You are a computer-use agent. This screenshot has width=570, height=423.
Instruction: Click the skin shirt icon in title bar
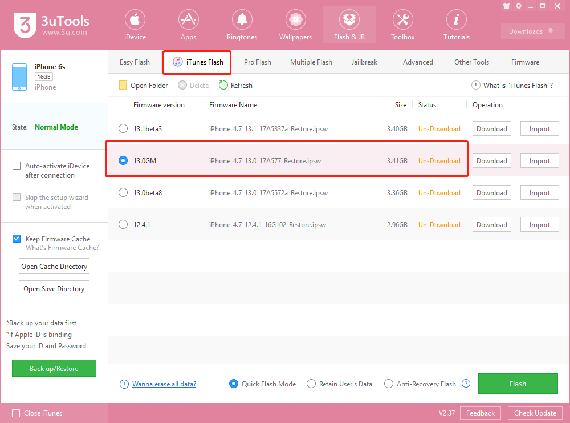pyautogui.click(x=507, y=6)
